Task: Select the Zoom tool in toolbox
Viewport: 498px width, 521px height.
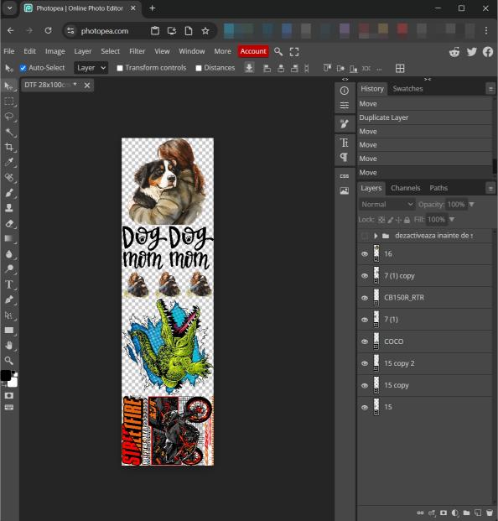Action: (x=9, y=361)
